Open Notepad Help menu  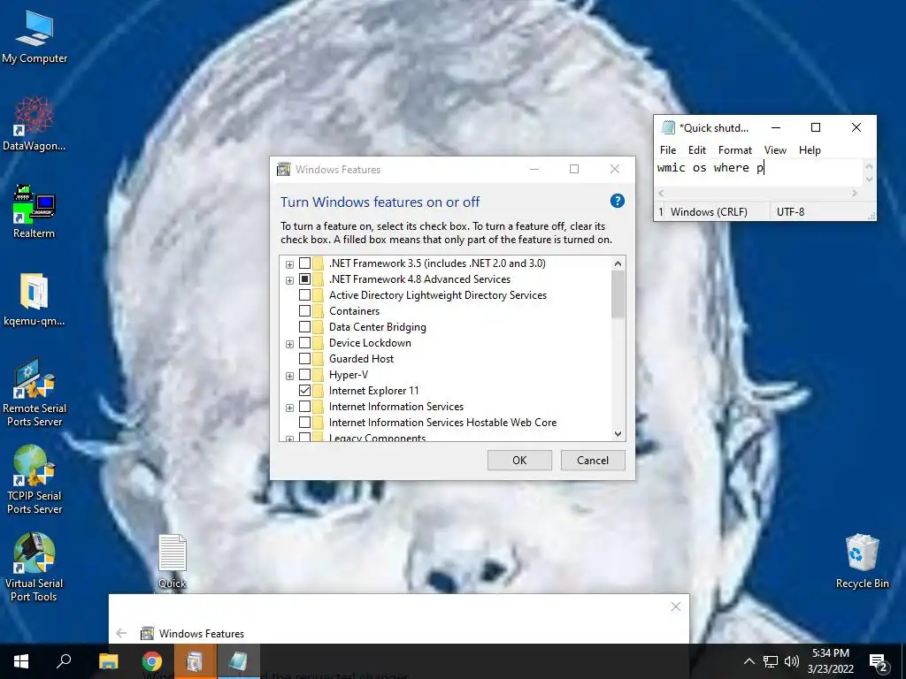pyautogui.click(x=810, y=150)
